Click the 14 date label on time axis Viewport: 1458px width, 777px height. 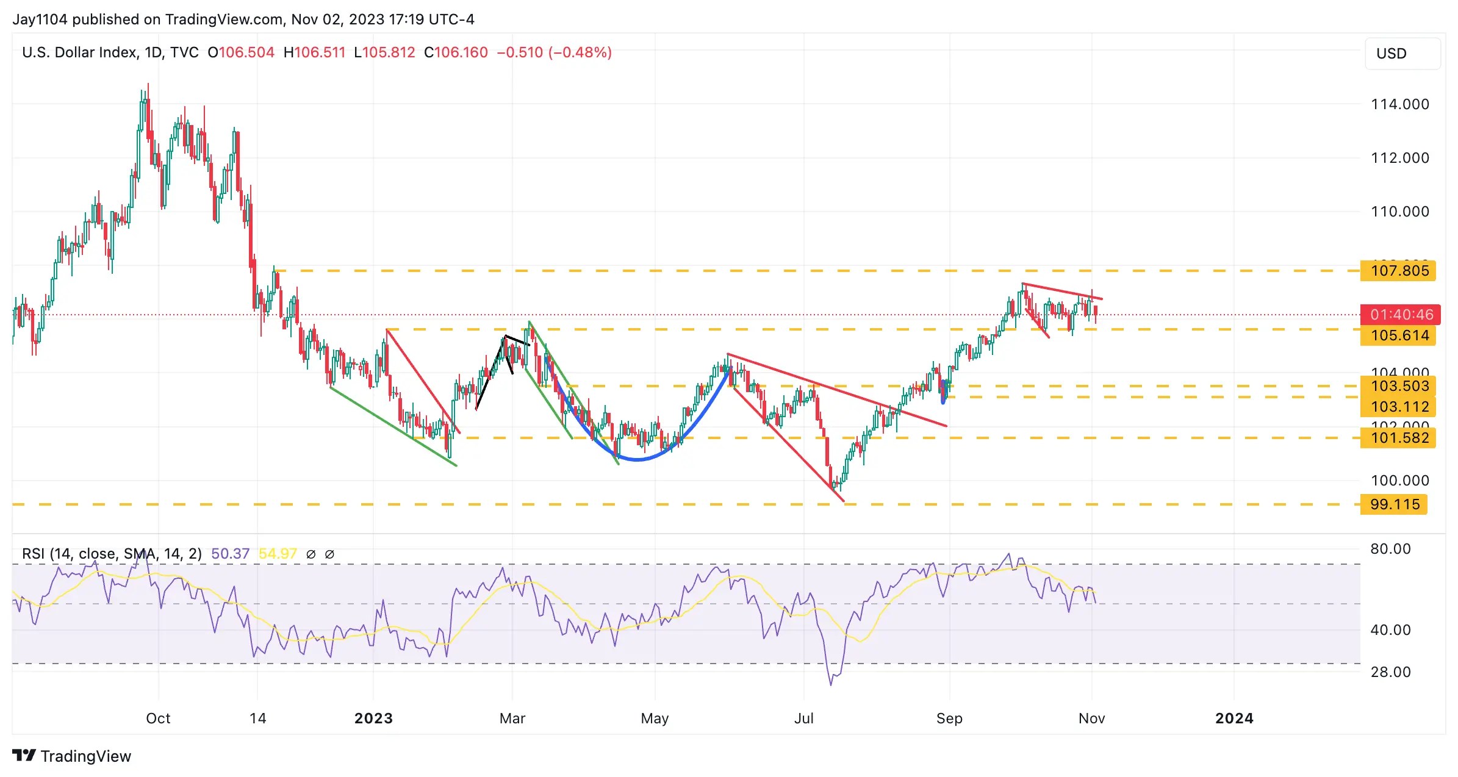(257, 718)
